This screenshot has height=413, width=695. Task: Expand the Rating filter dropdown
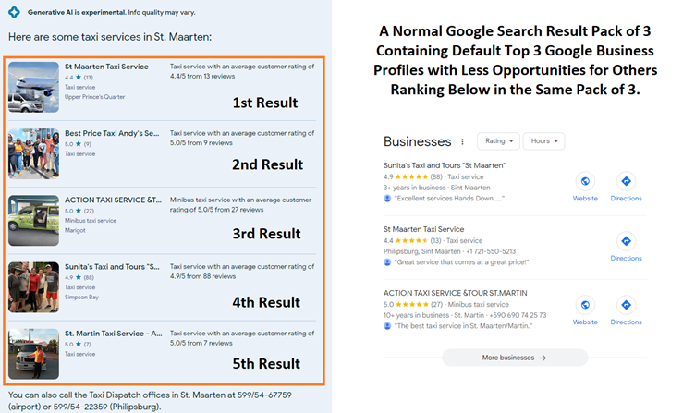pyautogui.click(x=497, y=141)
